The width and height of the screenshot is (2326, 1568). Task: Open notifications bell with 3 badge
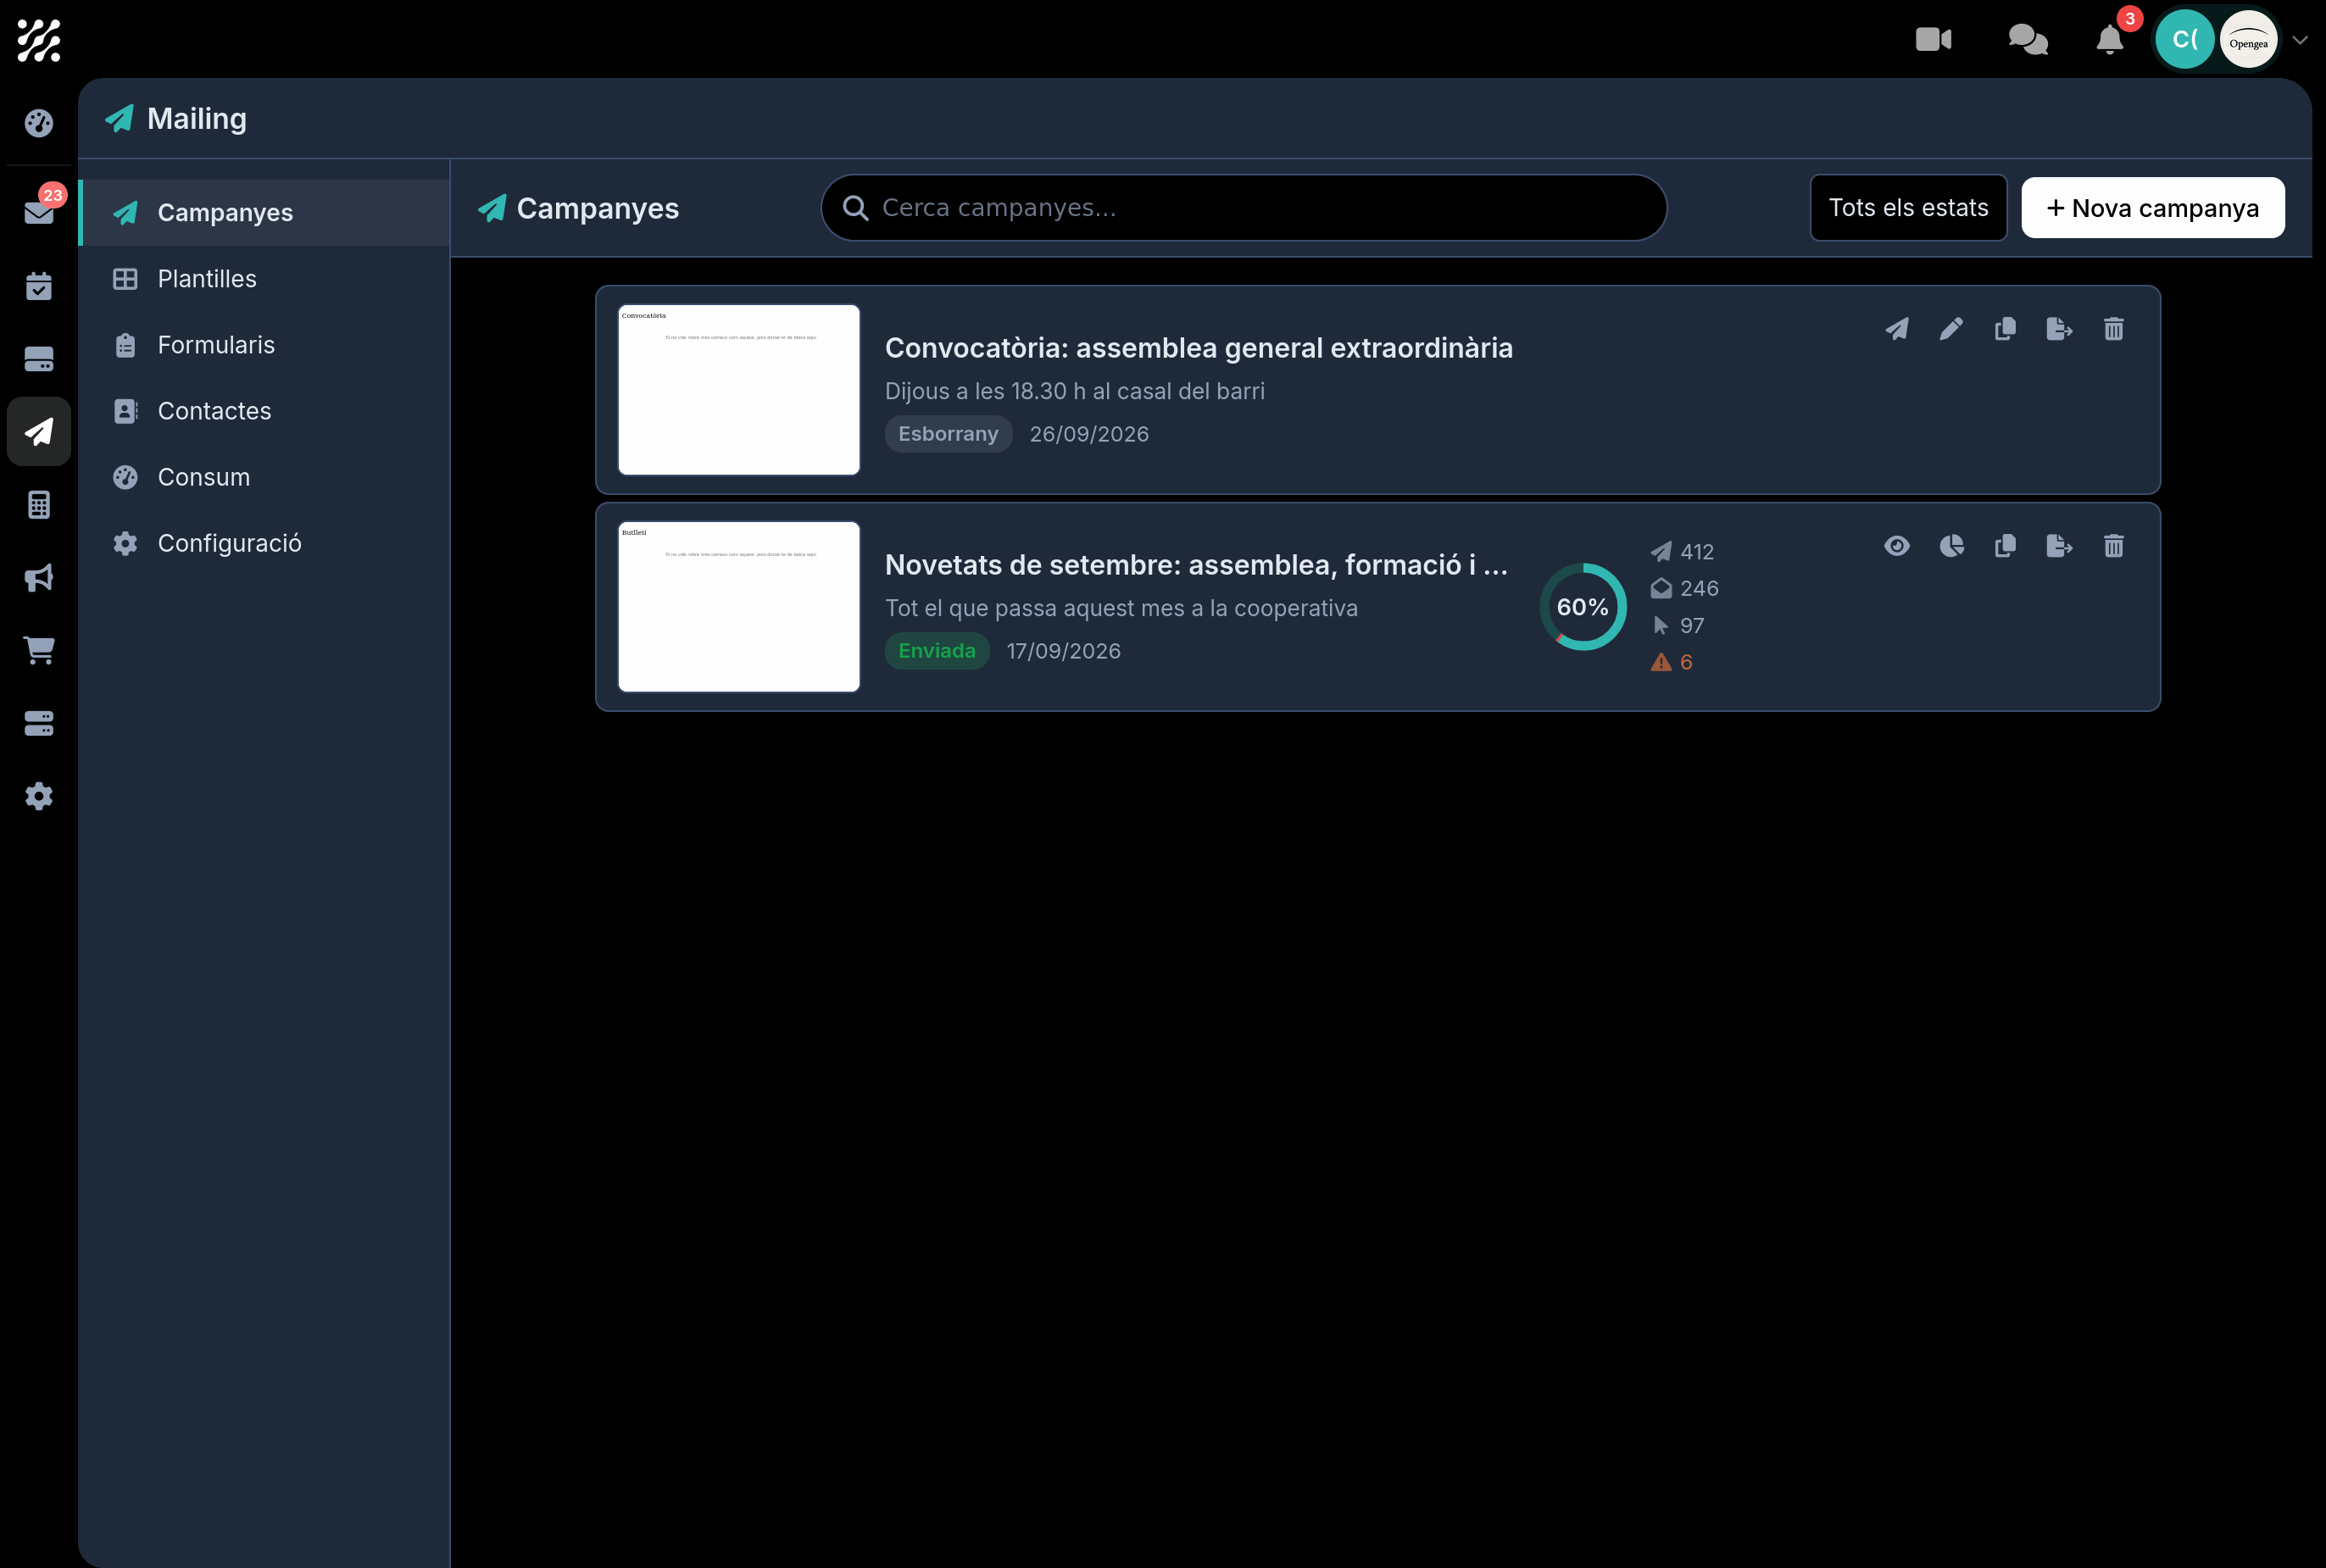(x=2110, y=39)
